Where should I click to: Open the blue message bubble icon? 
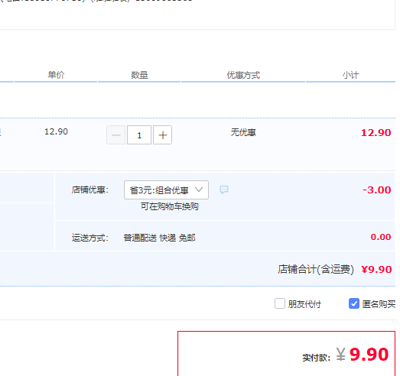tap(224, 190)
